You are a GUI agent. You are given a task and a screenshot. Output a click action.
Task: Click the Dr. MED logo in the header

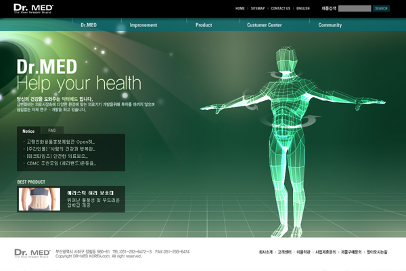pyautogui.click(x=33, y=9)
